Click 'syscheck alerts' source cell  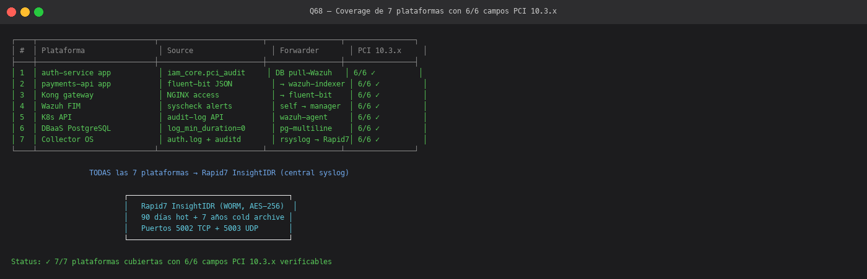tap(199, 106)
